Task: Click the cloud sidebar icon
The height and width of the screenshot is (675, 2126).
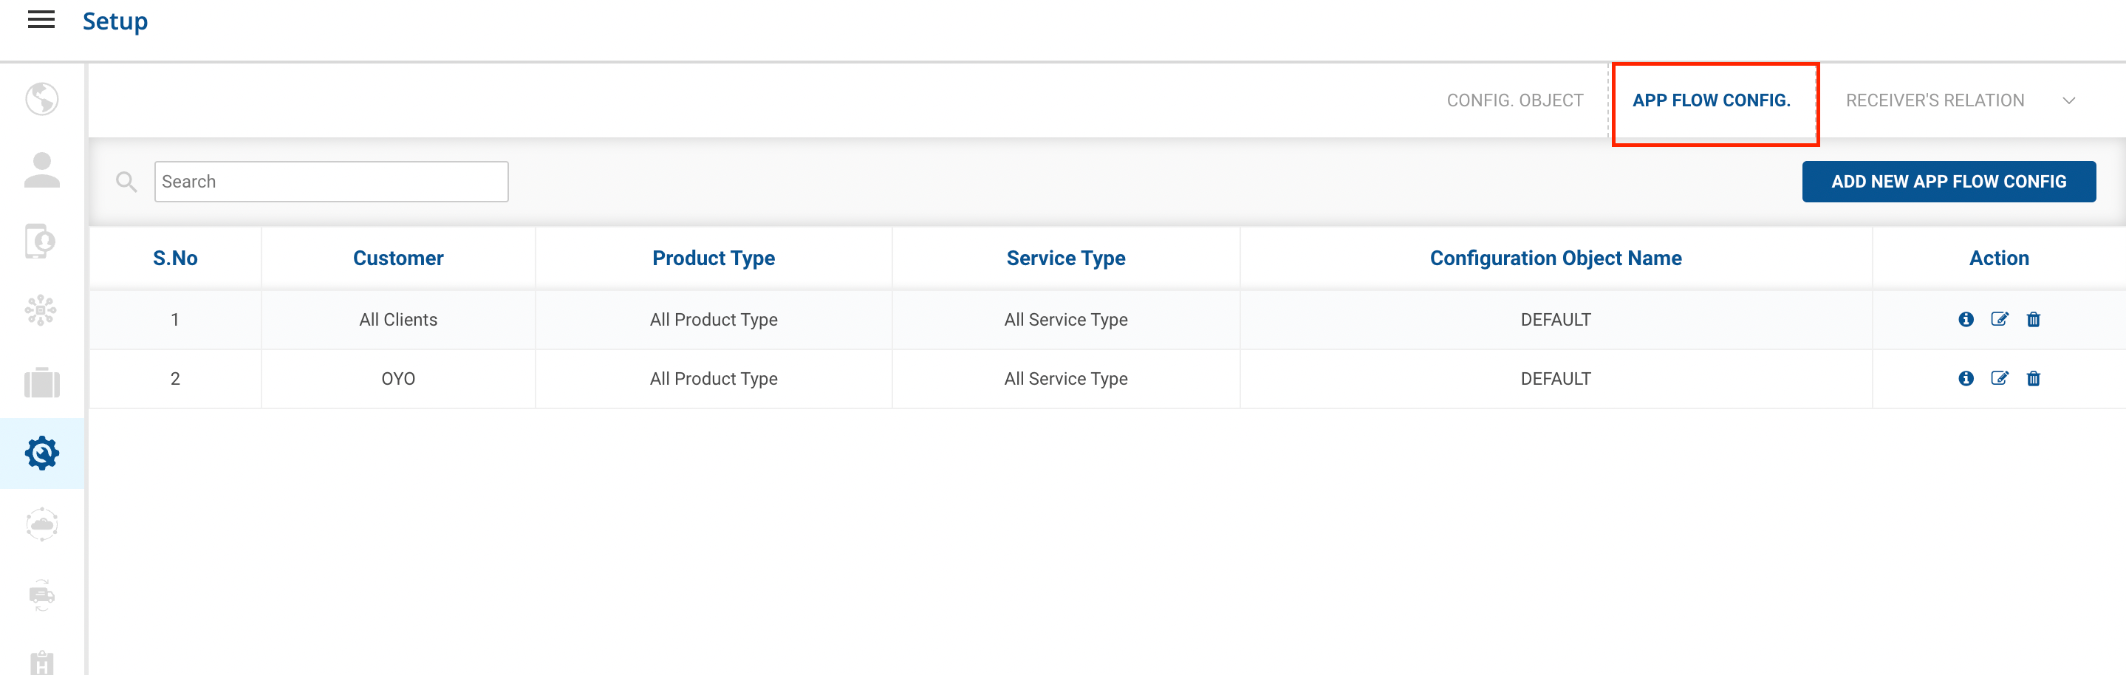Action: tap(41, 524)
